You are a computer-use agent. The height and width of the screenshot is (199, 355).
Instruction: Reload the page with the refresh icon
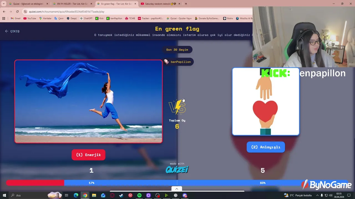[17, 12]
